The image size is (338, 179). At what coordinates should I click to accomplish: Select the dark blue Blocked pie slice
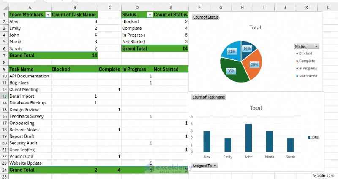(248, 49)
